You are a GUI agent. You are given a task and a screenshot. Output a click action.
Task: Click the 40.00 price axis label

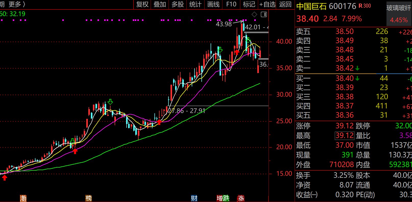pyautogui.click(x=284, y=41)
